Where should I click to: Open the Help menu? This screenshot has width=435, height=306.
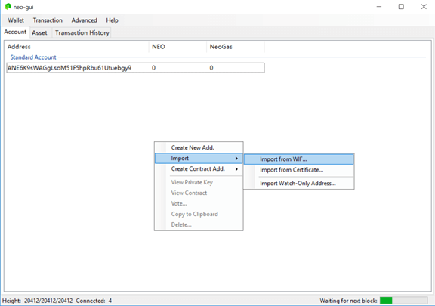(112, 20)
